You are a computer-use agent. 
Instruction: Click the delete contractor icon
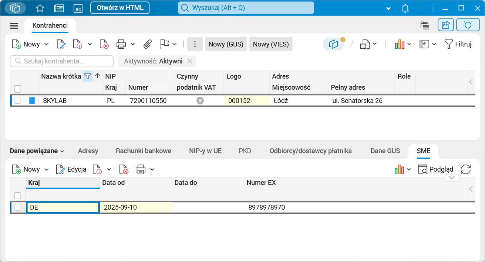click(104, 44)
